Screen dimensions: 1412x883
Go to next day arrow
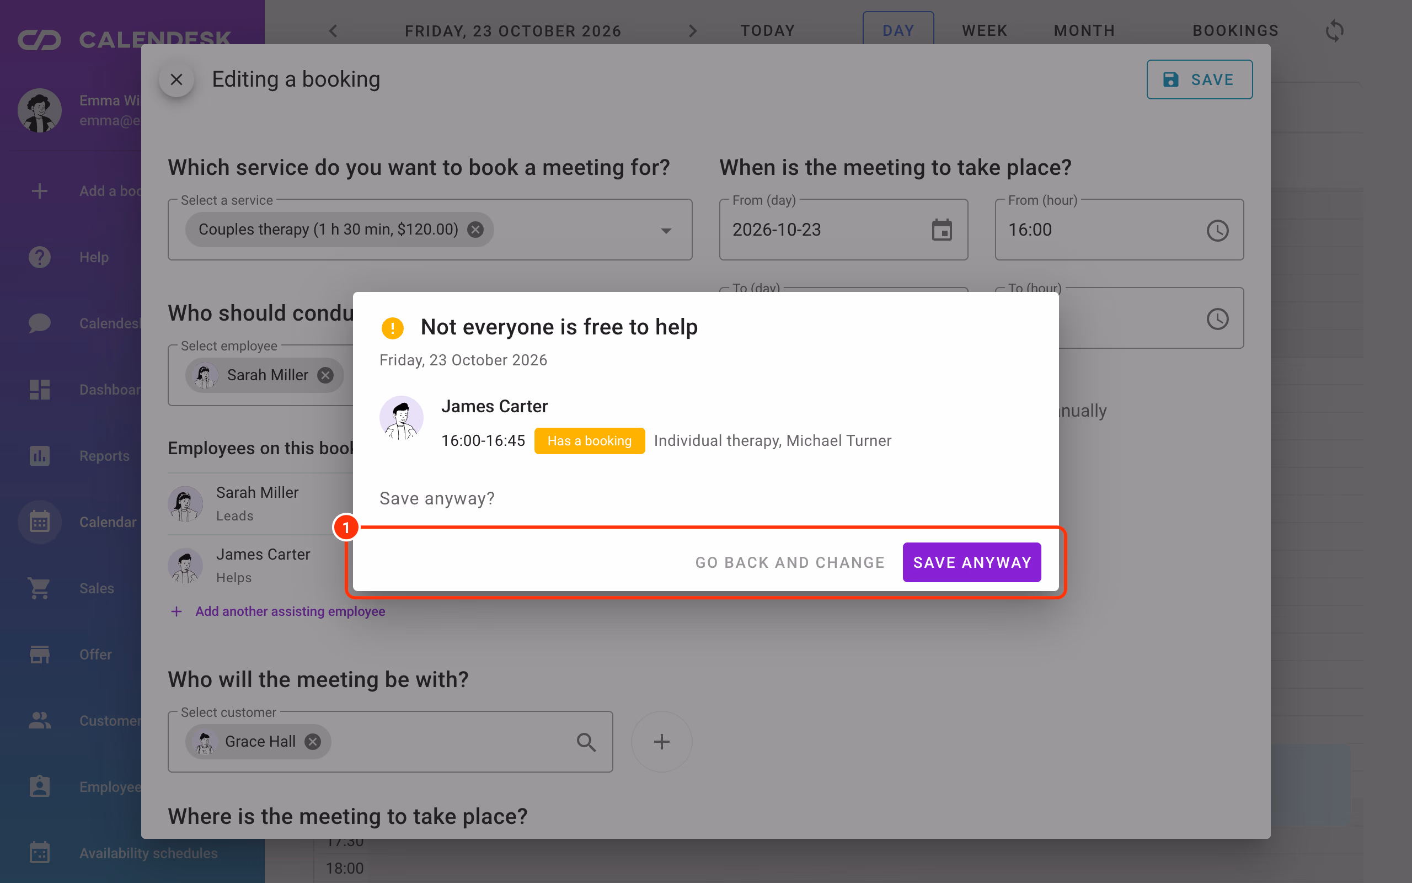coord(693,31)
